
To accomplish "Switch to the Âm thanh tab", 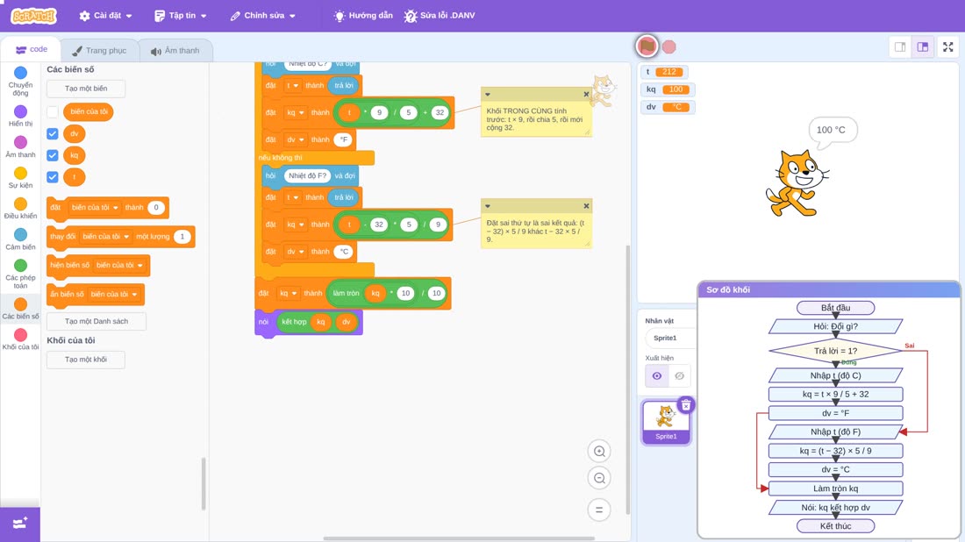I will [x=175, y=51].
